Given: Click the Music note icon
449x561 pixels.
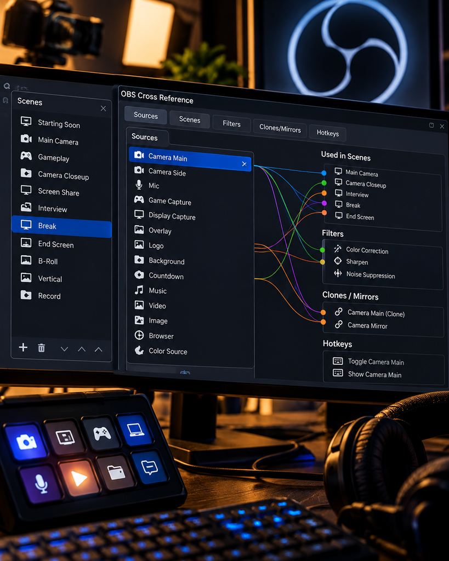Looking at the screenshot, I should (139, 290).
